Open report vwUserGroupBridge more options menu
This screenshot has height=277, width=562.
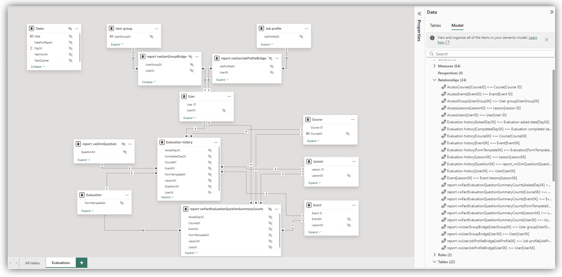point(197,57)
